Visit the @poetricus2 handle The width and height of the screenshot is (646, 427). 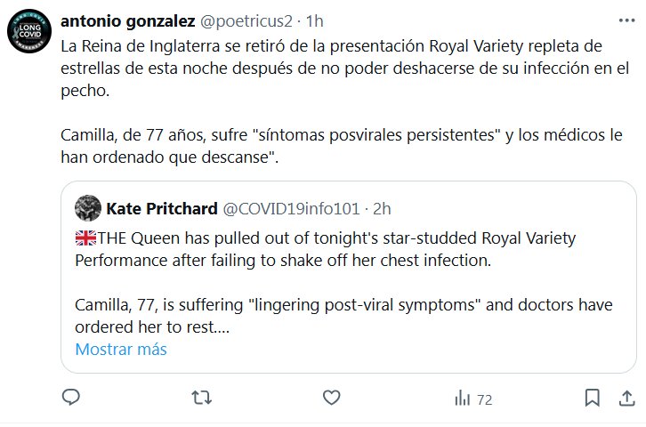pyautogui.click(x=224, y=20)
